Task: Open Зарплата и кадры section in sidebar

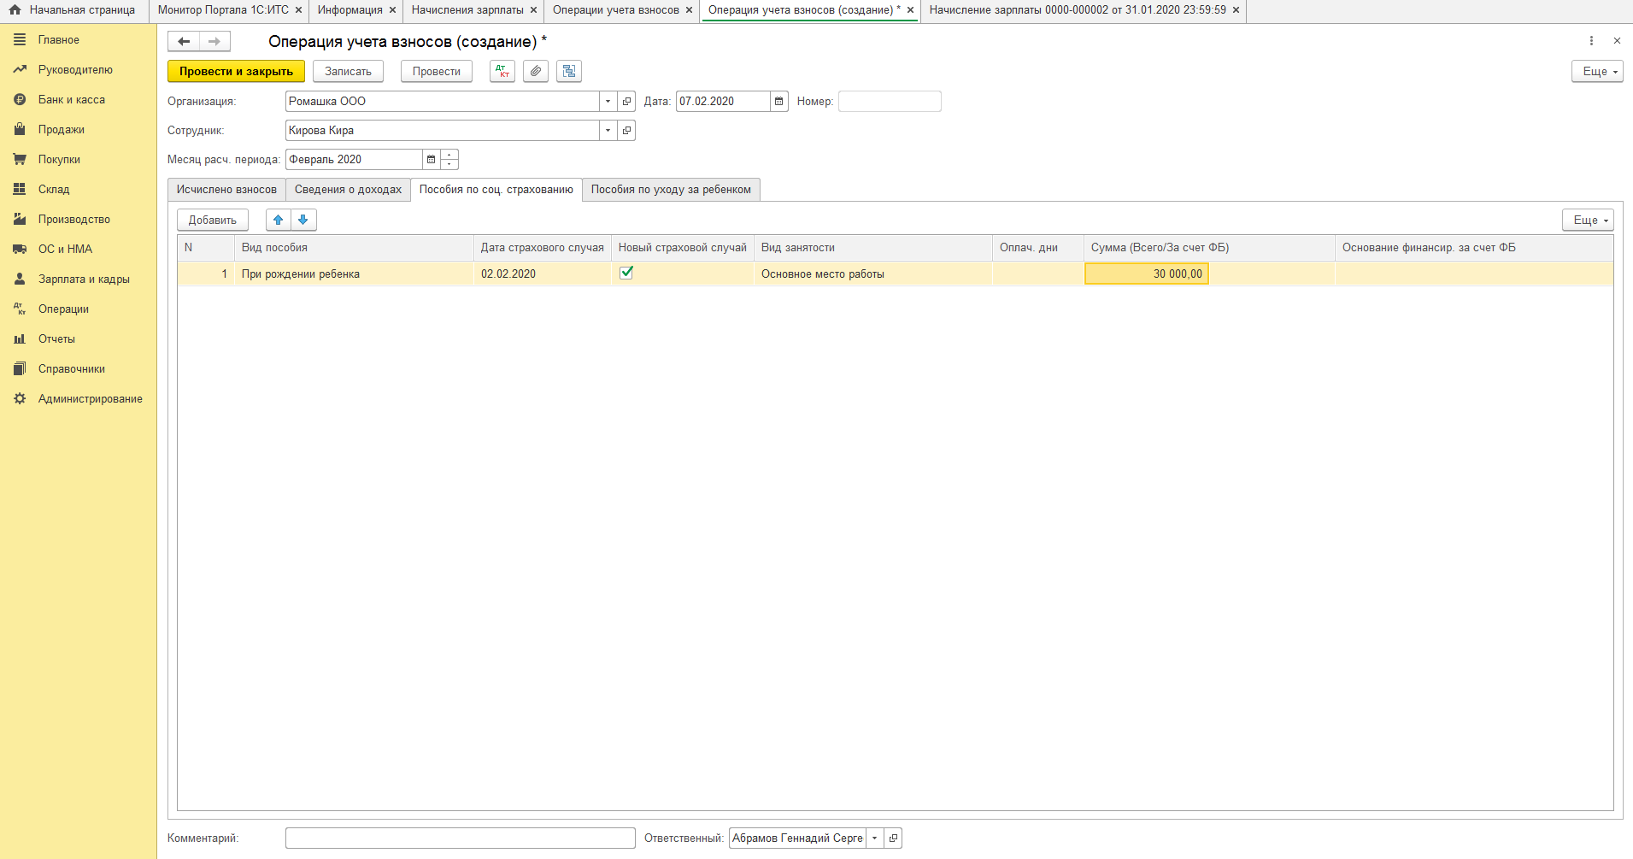Action: coord(84,279)
